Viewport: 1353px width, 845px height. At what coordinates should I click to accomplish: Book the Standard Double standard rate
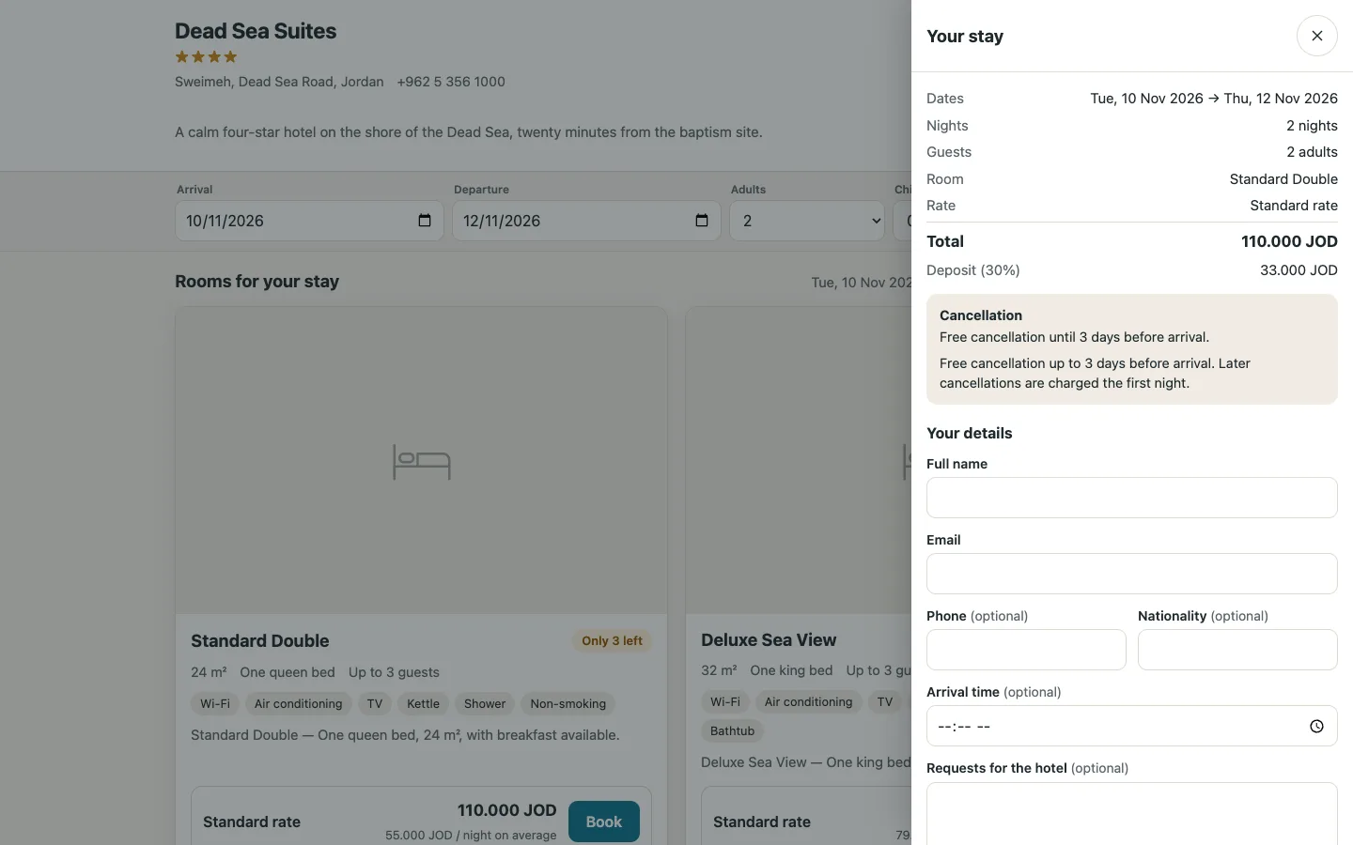coord(603,822)
